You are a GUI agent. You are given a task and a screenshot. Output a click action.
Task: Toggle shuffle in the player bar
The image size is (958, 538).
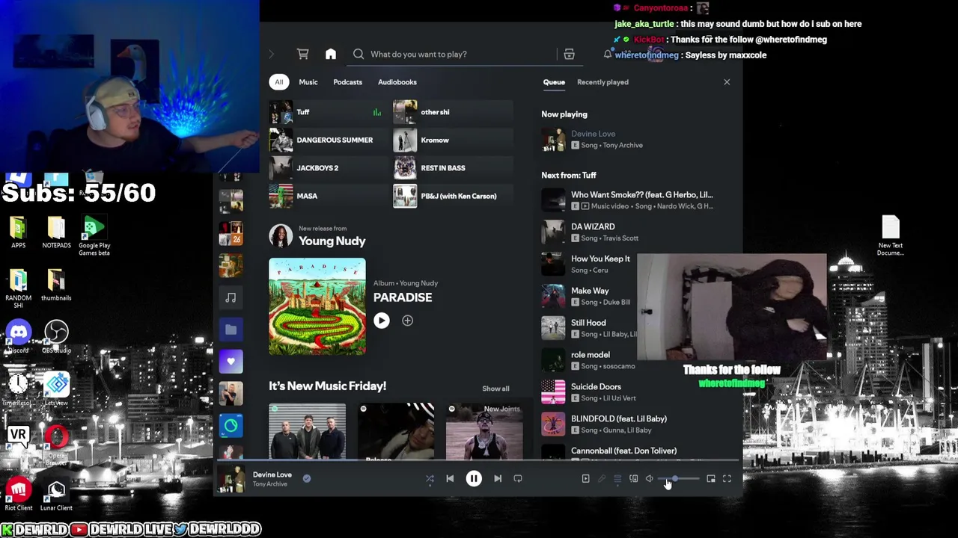(x=430, y=479)
